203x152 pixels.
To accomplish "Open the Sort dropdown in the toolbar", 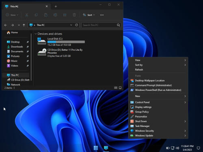I will (89, 15).
